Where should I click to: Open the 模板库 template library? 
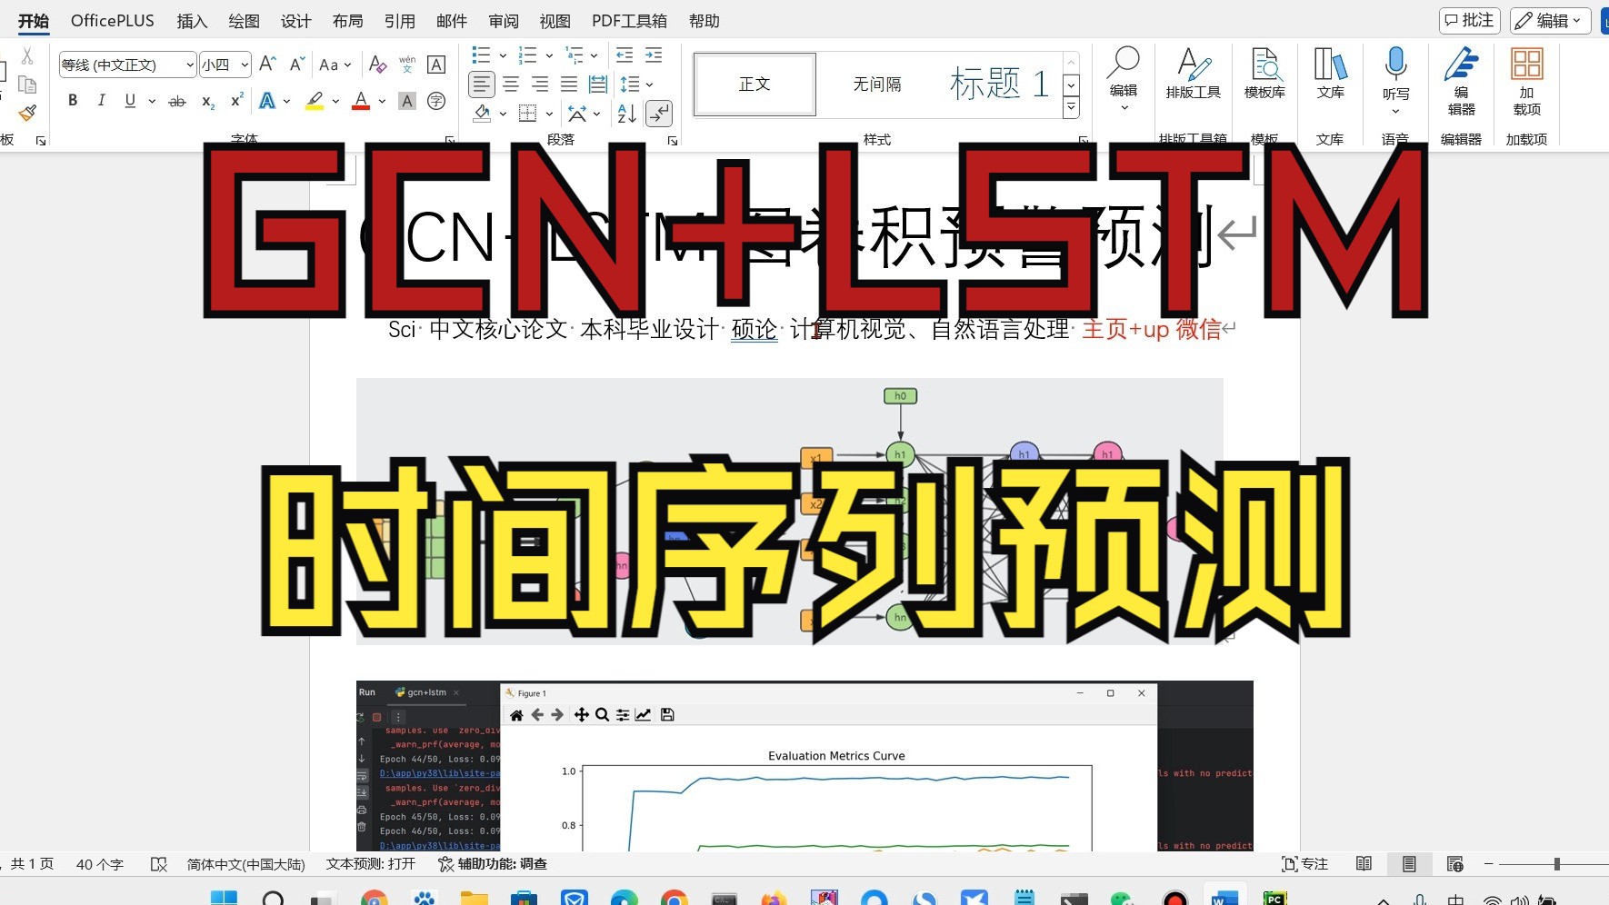[1264, 74]
